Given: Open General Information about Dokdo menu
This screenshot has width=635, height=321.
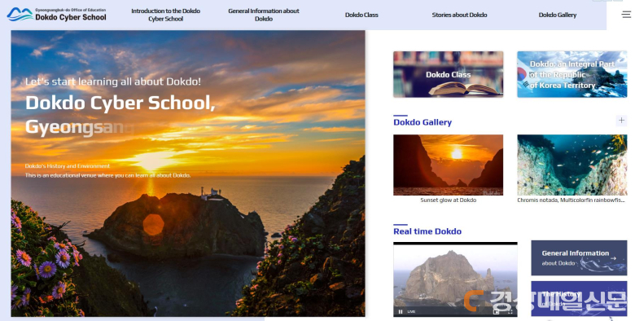Looking at the screenshot, I should tap(264, 15).
